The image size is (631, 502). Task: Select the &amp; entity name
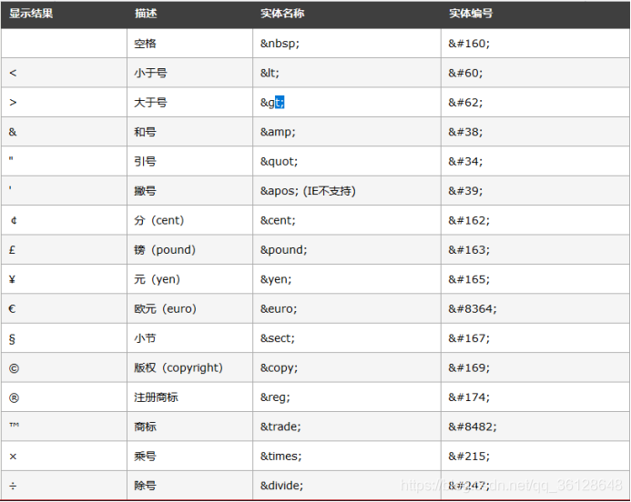[x=278, y=132]
